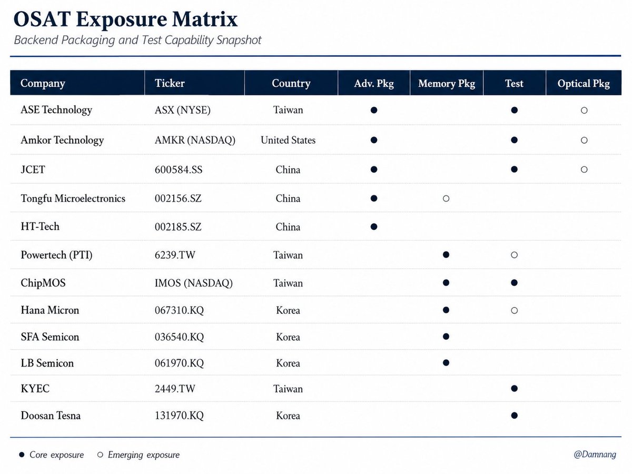The image size is (632, 474).
Task: Select the HT-Tech company cell
Action: point(40,227)
